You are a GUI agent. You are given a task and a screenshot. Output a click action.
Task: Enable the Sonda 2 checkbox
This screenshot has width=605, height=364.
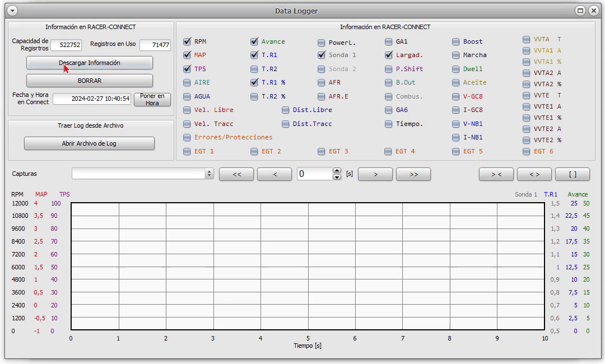[x=322, y=69]
